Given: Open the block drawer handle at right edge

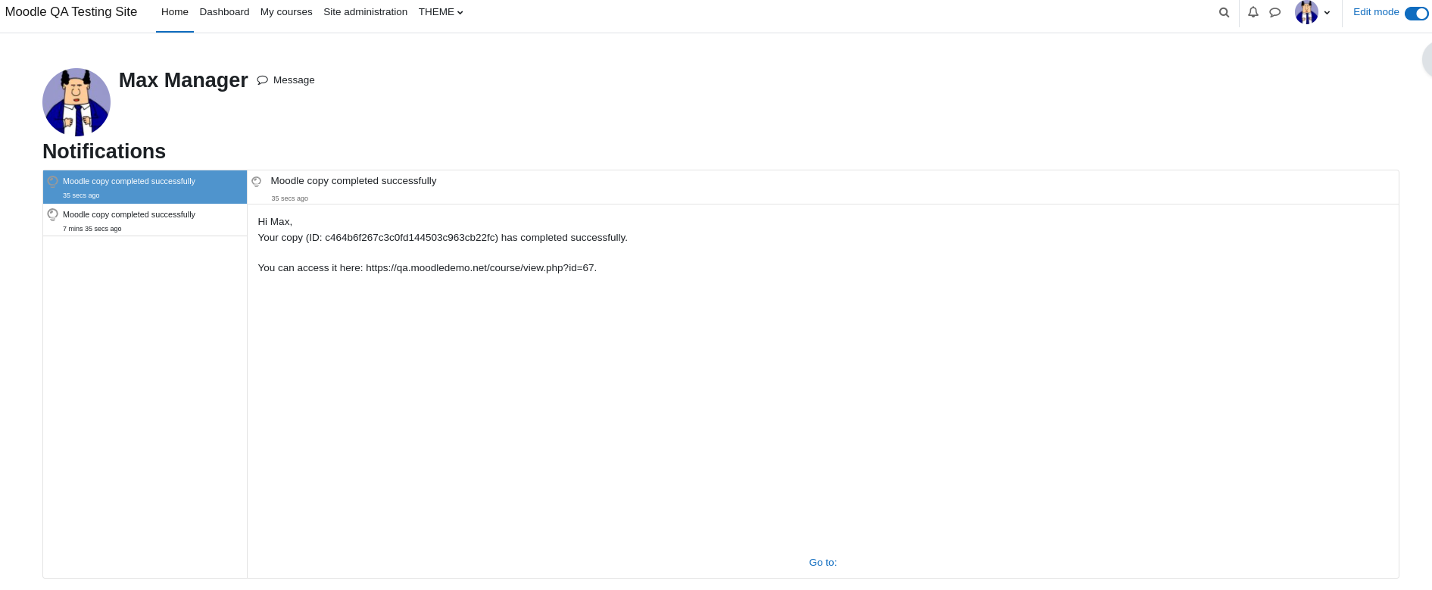Looking at the screenshot, I should (x=1427, y=60).
